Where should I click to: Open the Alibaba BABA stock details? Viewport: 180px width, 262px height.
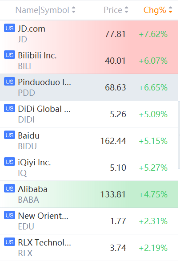89,194
